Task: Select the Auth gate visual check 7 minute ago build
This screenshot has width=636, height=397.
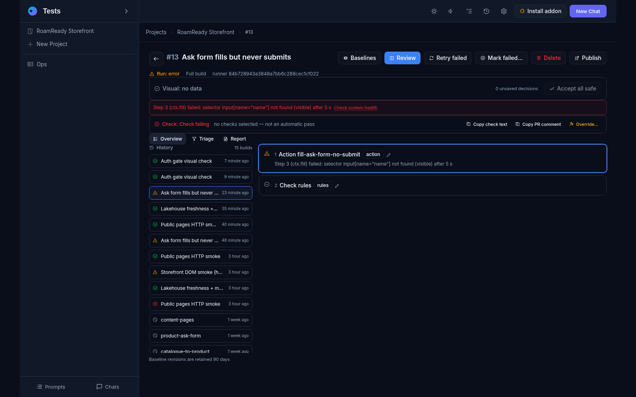Action: [x=201, y=161]
